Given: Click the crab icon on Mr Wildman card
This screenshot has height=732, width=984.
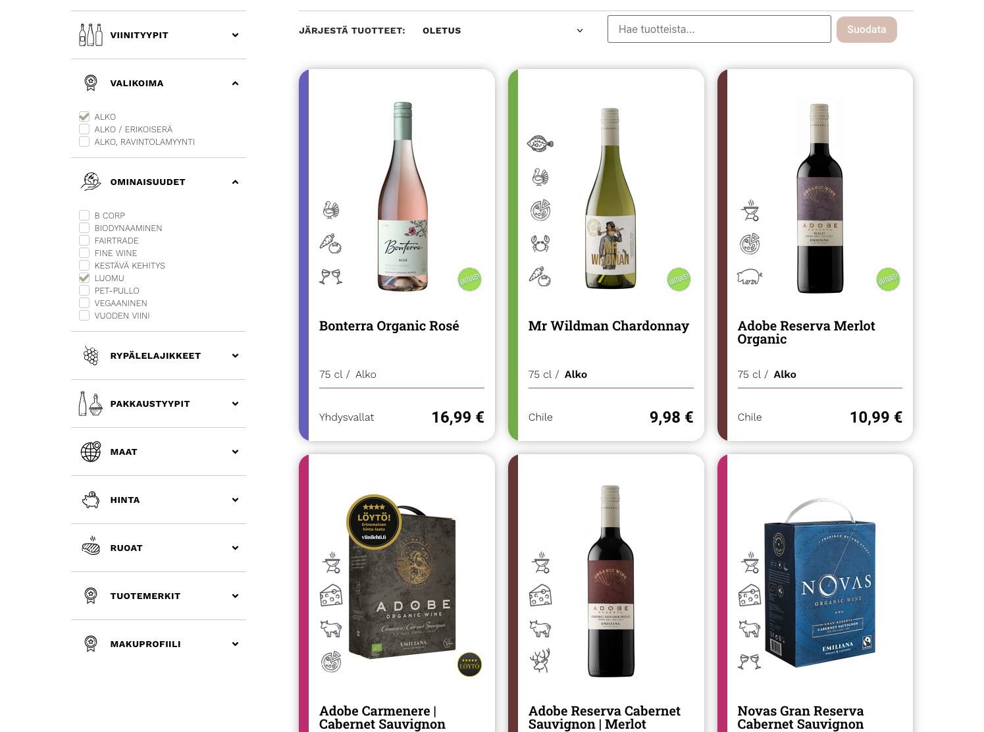Looking at the screenshot, I should 540,244.
